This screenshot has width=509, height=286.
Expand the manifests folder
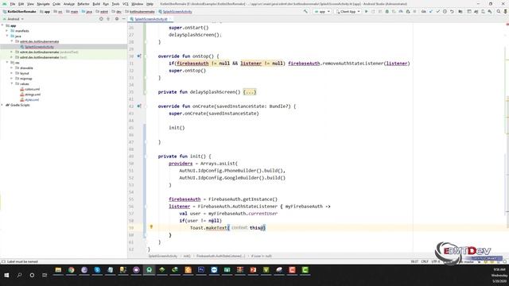coord(7,31)
